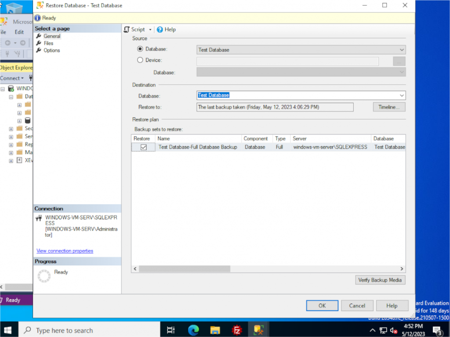This screenshot has height=337, width=450.
Task: Open View connection properties link
Action: [64, 250]
